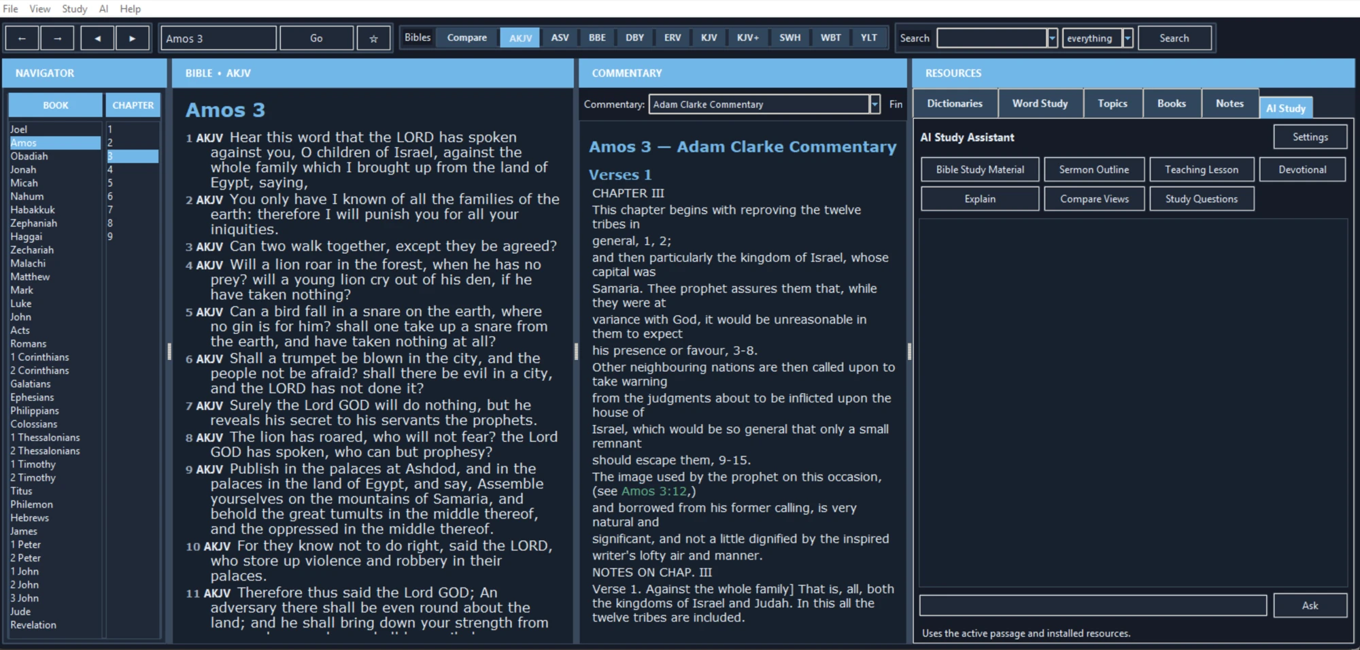Click the Ask button
Image resolution: width=1360 pixels, height=650 pixels.
(1310, 605)
